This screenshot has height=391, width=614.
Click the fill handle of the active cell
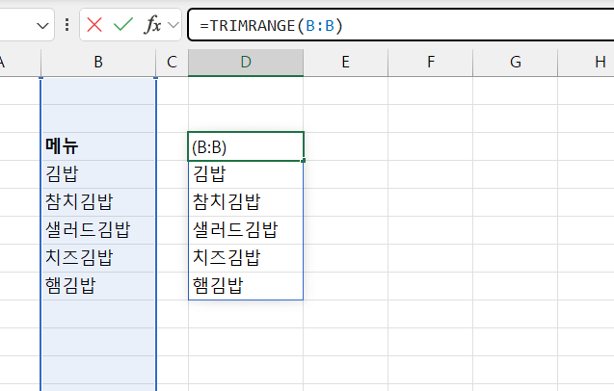tap(304, 161)
